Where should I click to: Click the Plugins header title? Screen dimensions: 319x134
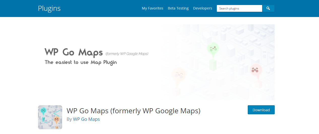49,8
